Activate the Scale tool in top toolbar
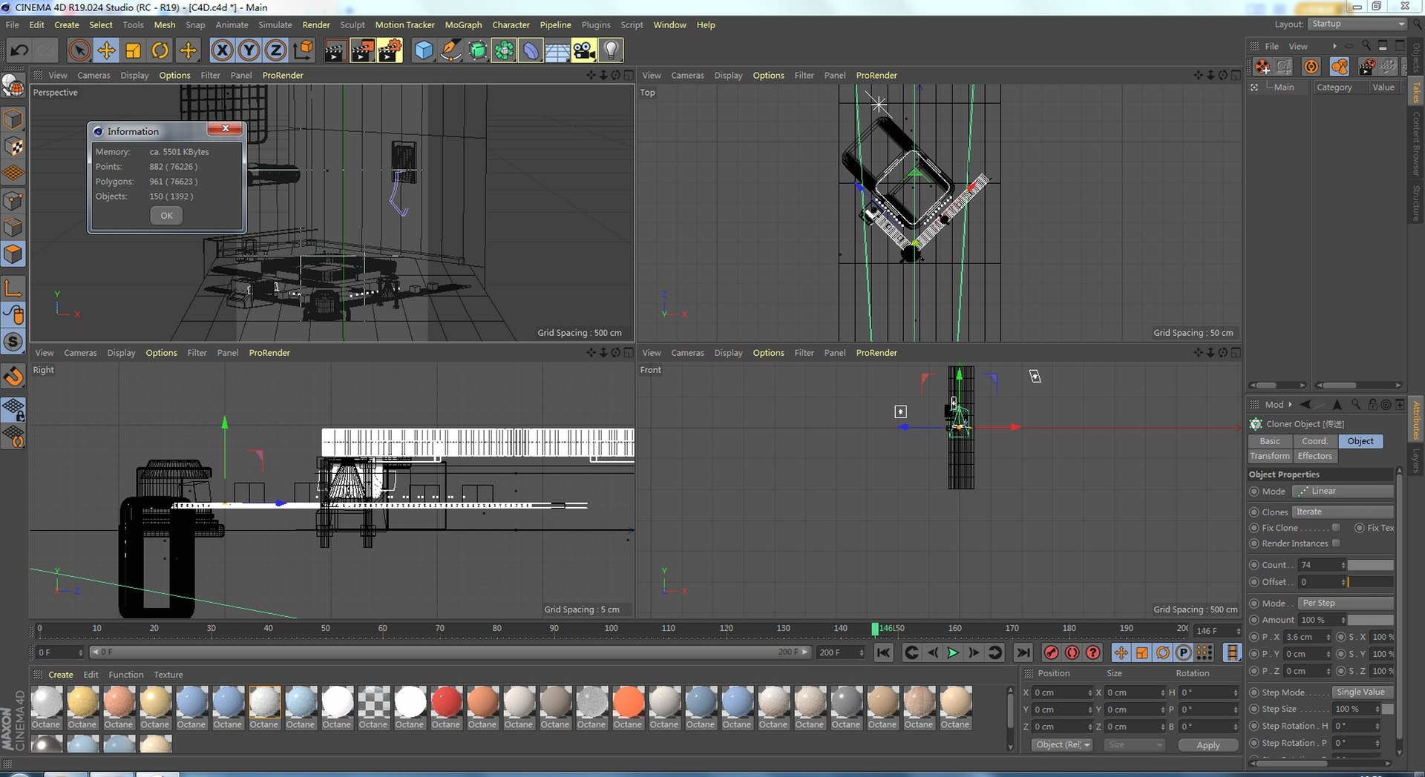1425x777 pixels. point(133,50)
